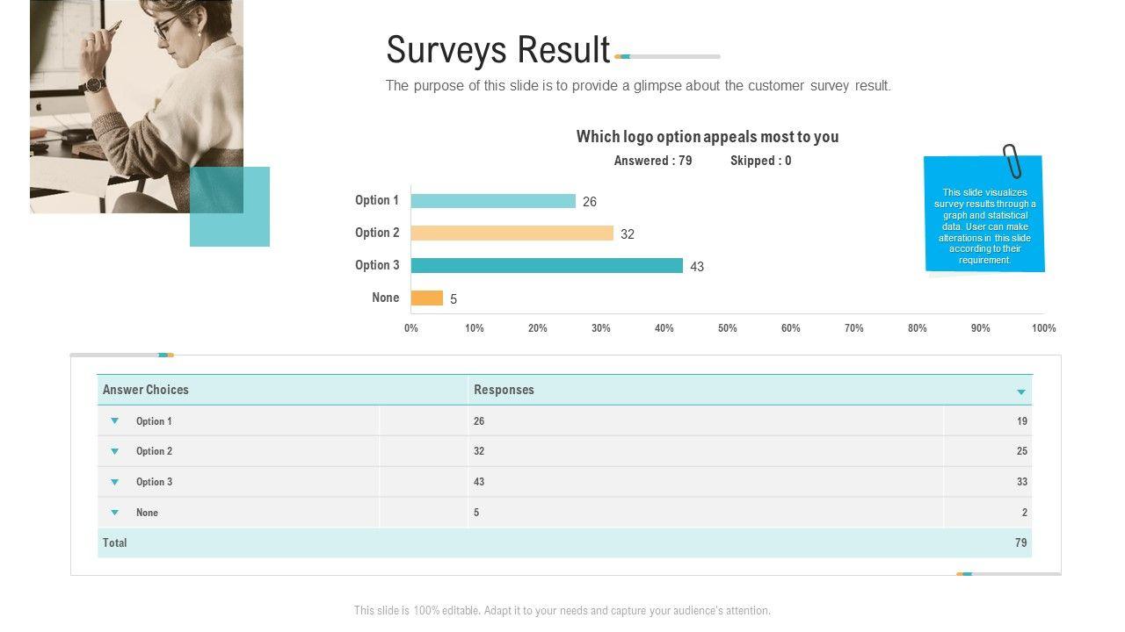
Task: Select the Surveys Result title
Action: click(497, 50)
